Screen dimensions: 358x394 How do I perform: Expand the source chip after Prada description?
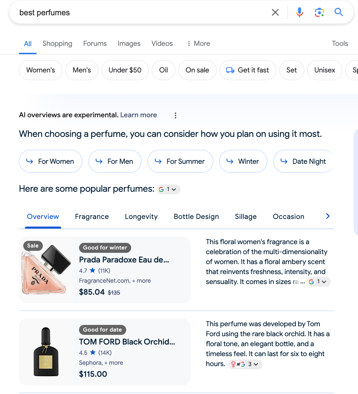(x=318, y=282)
